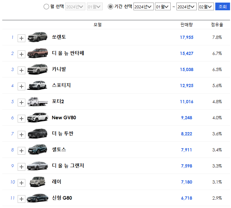231x208 pixels.
Task: Click the 포터2 truck thumbnail
Action: point(38,101)
